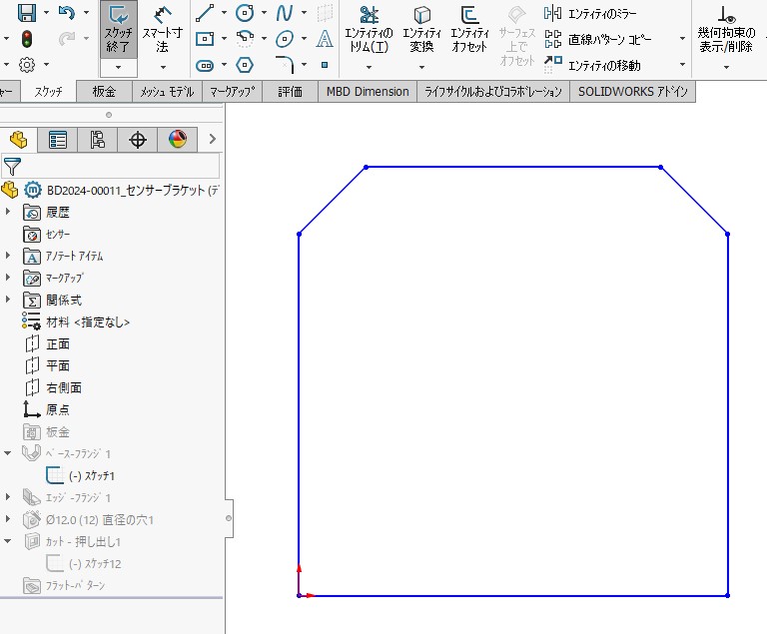The height and width of the screenshot is (634, 767).
Task: Expand the アノテート アイテム folder
Action: click(7, 255)
